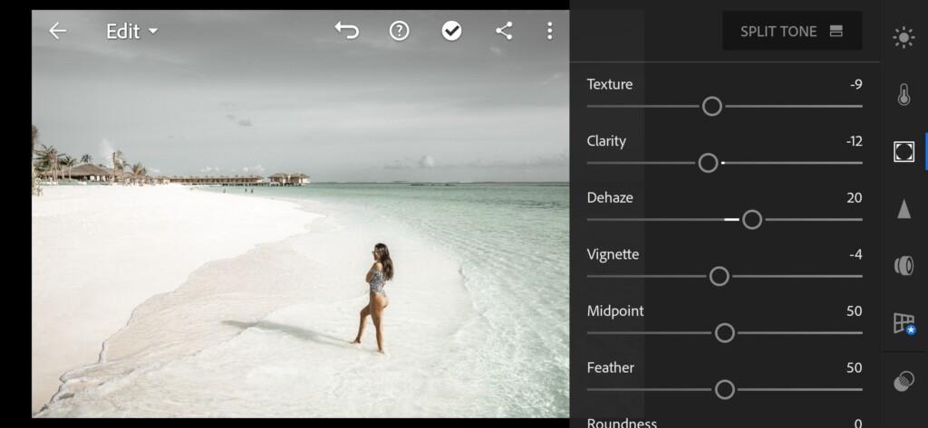Click the Dehaze slider handle
Image resolution: width=928 pixels, height=428 pixels.
click(x=752, y=219)
